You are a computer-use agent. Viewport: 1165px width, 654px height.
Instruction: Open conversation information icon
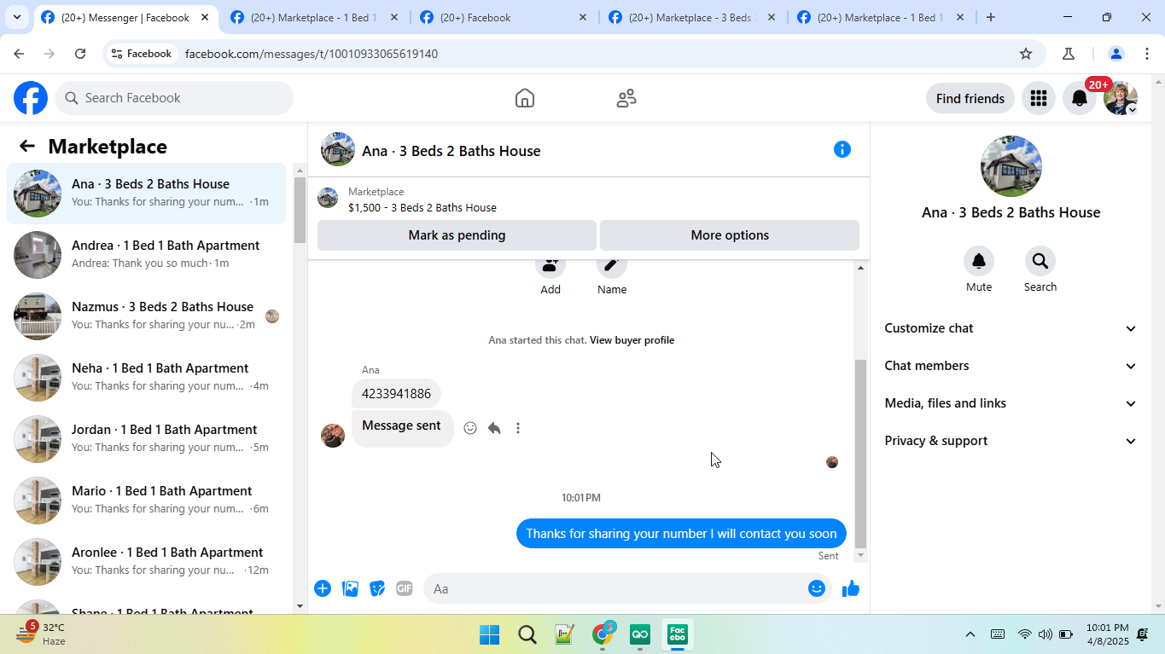(x=842, y=150)
